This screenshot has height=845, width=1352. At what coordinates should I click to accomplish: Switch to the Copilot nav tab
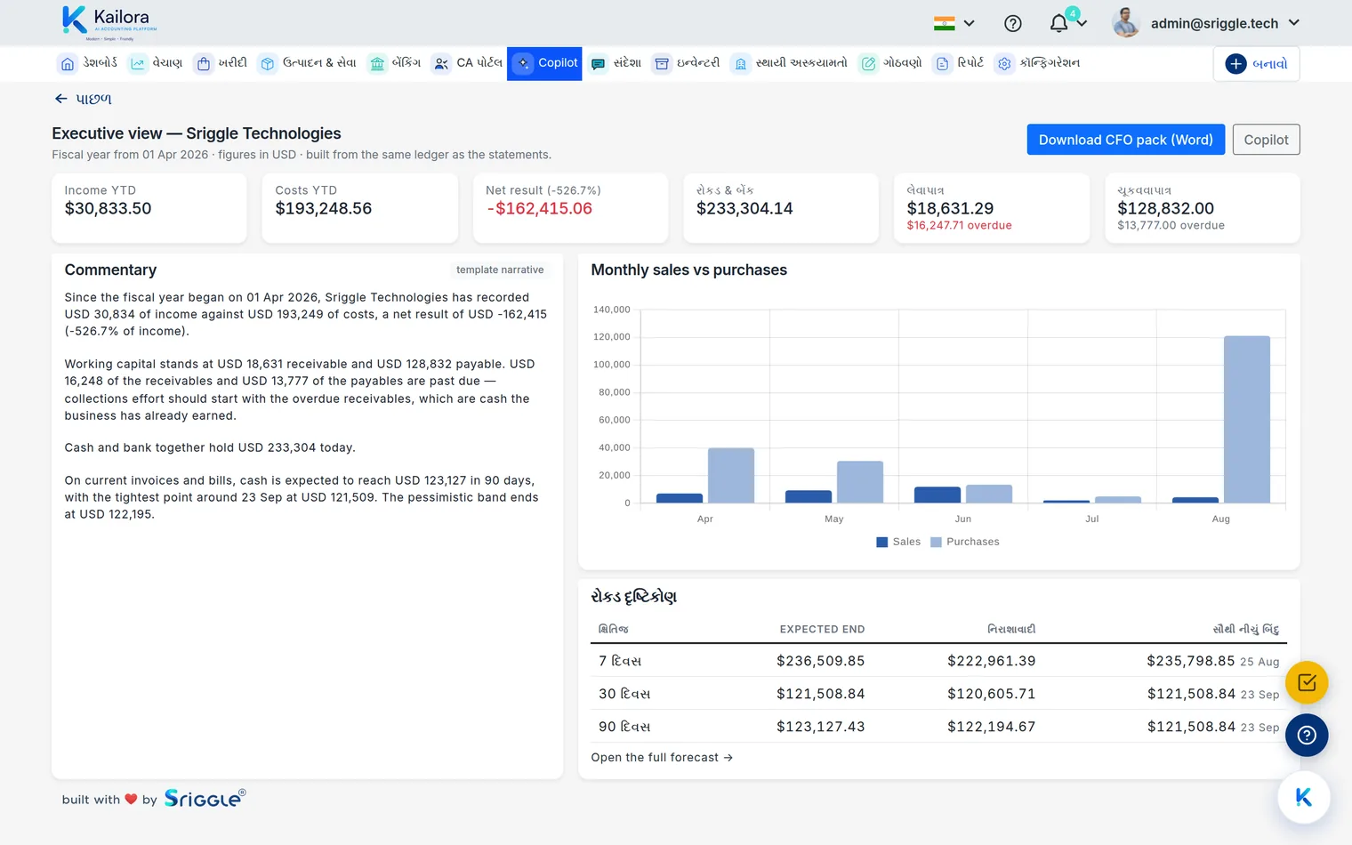(x=544, y=63)
